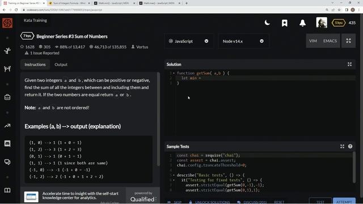
Task: Click the 46,713 of 135,855 completions stat
Action: click(108, 46)
